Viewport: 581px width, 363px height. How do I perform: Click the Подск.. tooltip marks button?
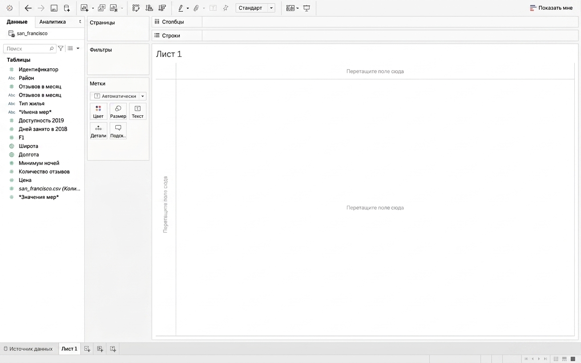pyautogui.click(x=118, y=131)
